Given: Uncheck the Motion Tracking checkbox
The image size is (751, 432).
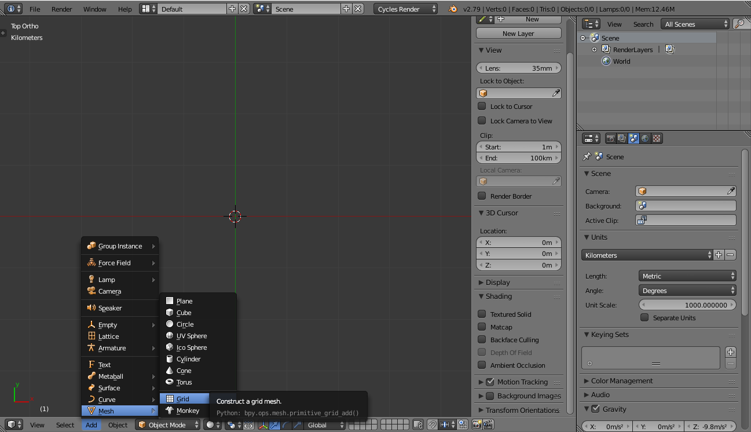Looking at the screenshot, I should click(x=490, y=382).
